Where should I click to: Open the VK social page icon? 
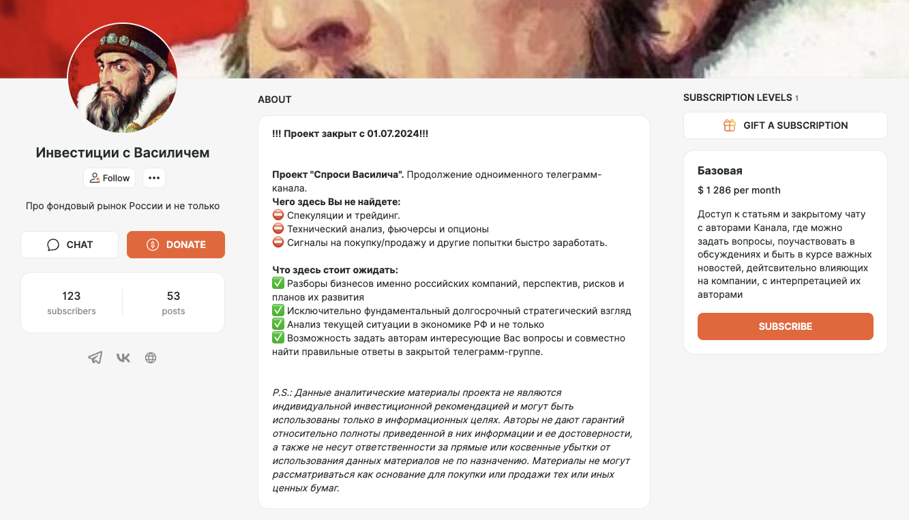[123, 358]
